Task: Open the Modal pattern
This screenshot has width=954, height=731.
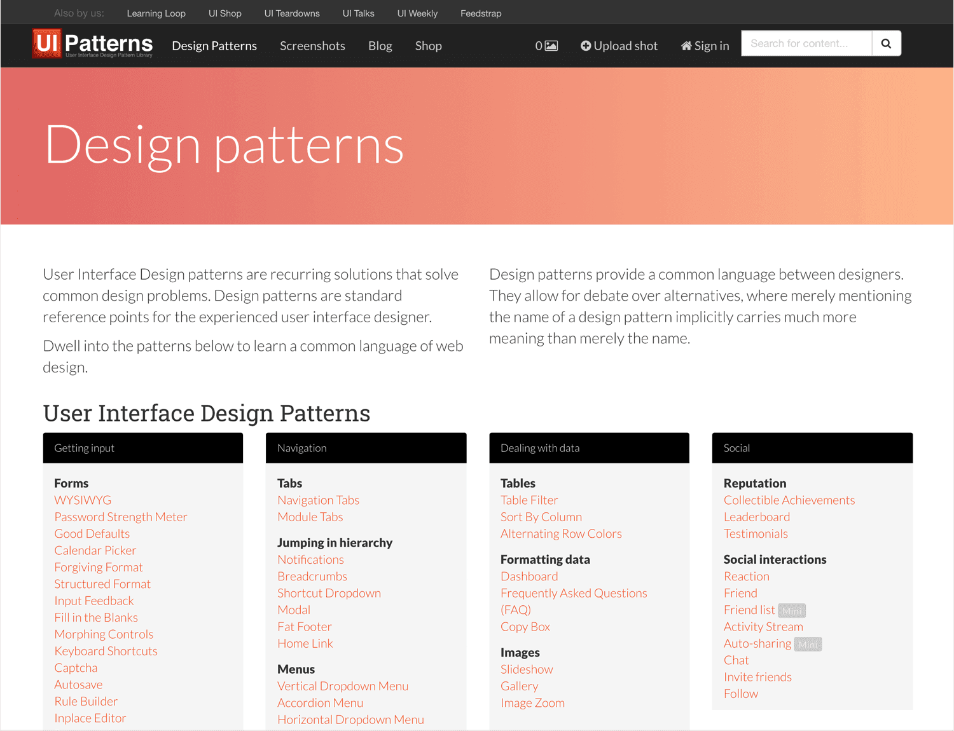Action: tap(294, 610)
